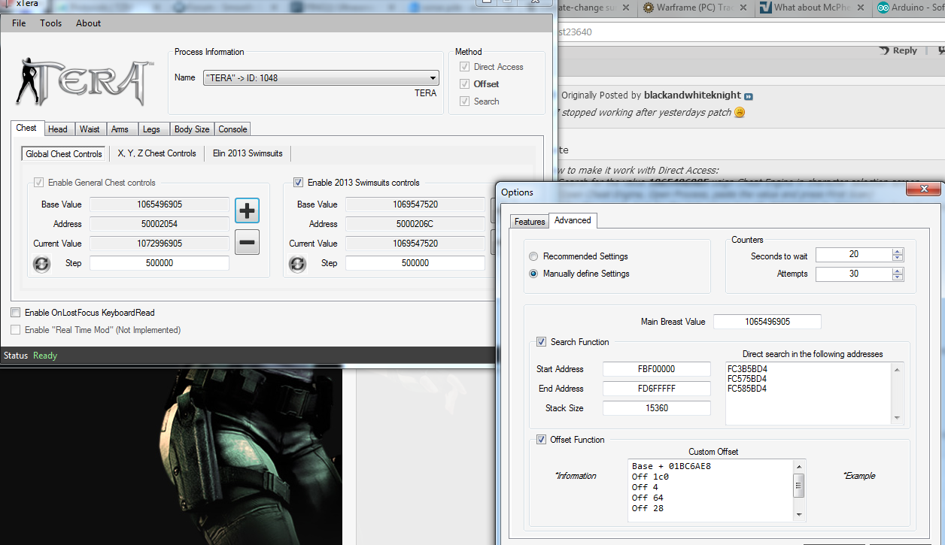Switch to the Body Size tab
Viewport: 945px width, 545px height.
192,129
